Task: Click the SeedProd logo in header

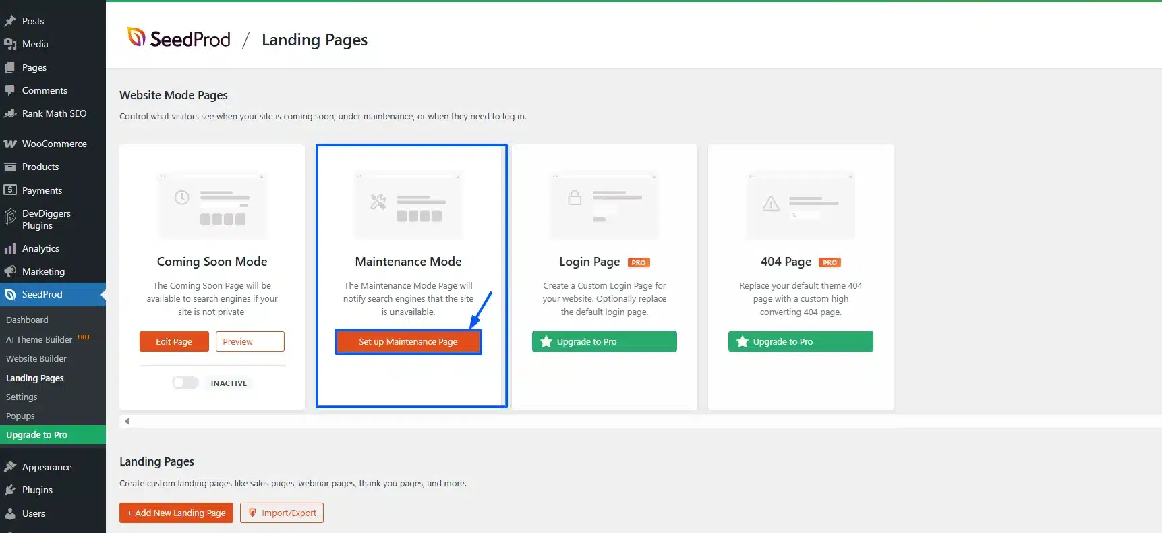Action: (x=179, y=38)
